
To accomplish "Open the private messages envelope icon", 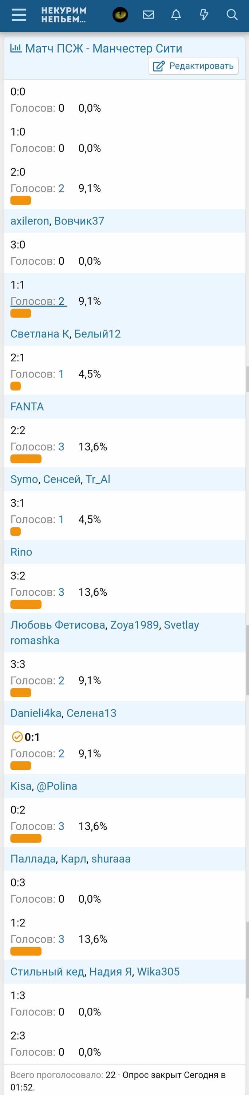I will [148, 15].
